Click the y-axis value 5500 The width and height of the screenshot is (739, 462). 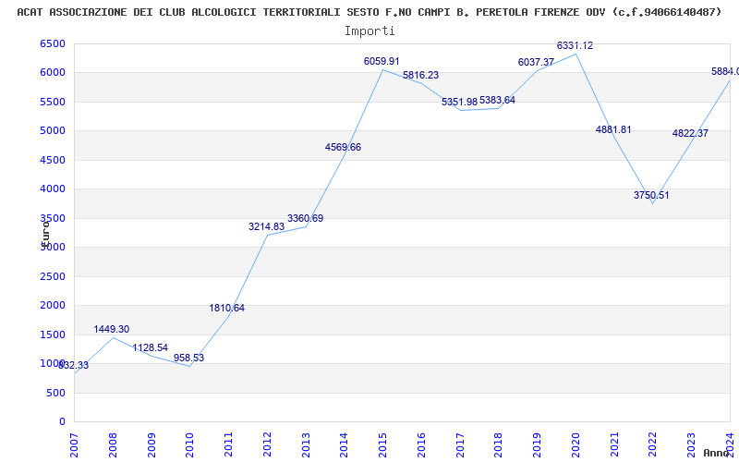[53, 102]
